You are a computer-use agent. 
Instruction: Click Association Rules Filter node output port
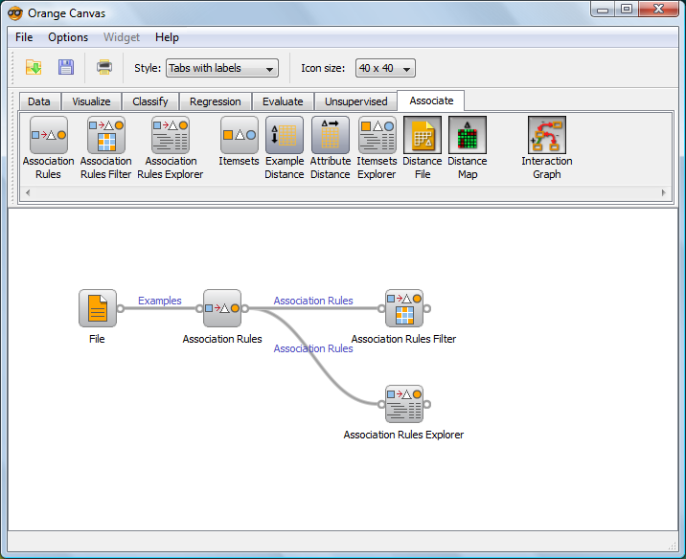coord(427,308)
